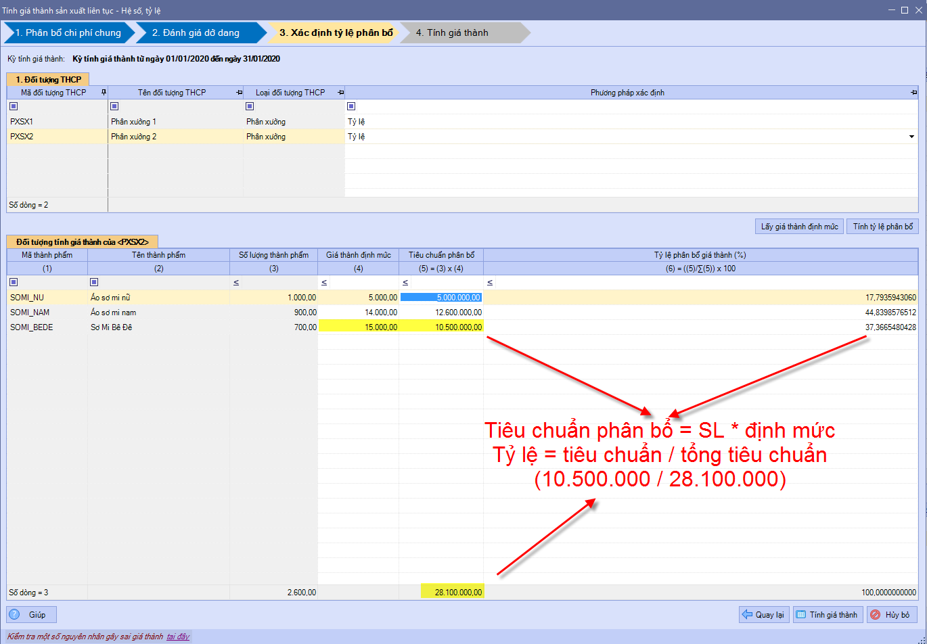
Task: Click Tính tỷ lệ phân bổ button
Action: pos(883,227)
